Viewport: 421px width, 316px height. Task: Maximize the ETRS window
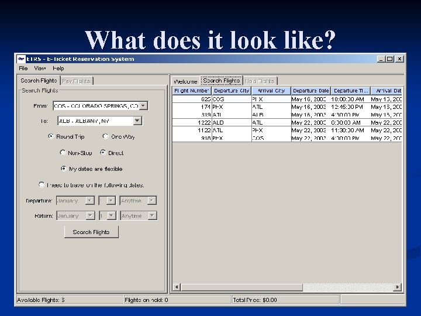389,59
